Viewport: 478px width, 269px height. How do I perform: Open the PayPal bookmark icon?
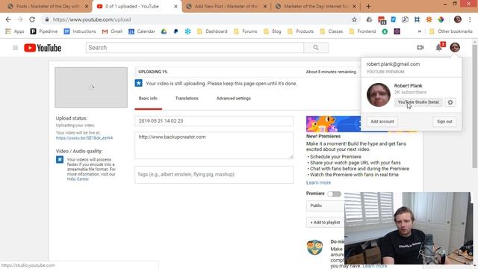176,31
